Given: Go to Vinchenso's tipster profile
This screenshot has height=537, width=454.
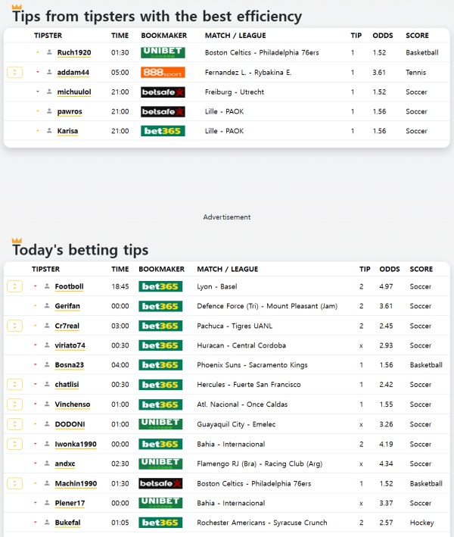Looking at the screenshot, I should click(x=72, y=404).
